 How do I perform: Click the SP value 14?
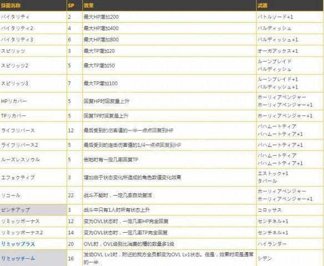[x=71, y=233]
